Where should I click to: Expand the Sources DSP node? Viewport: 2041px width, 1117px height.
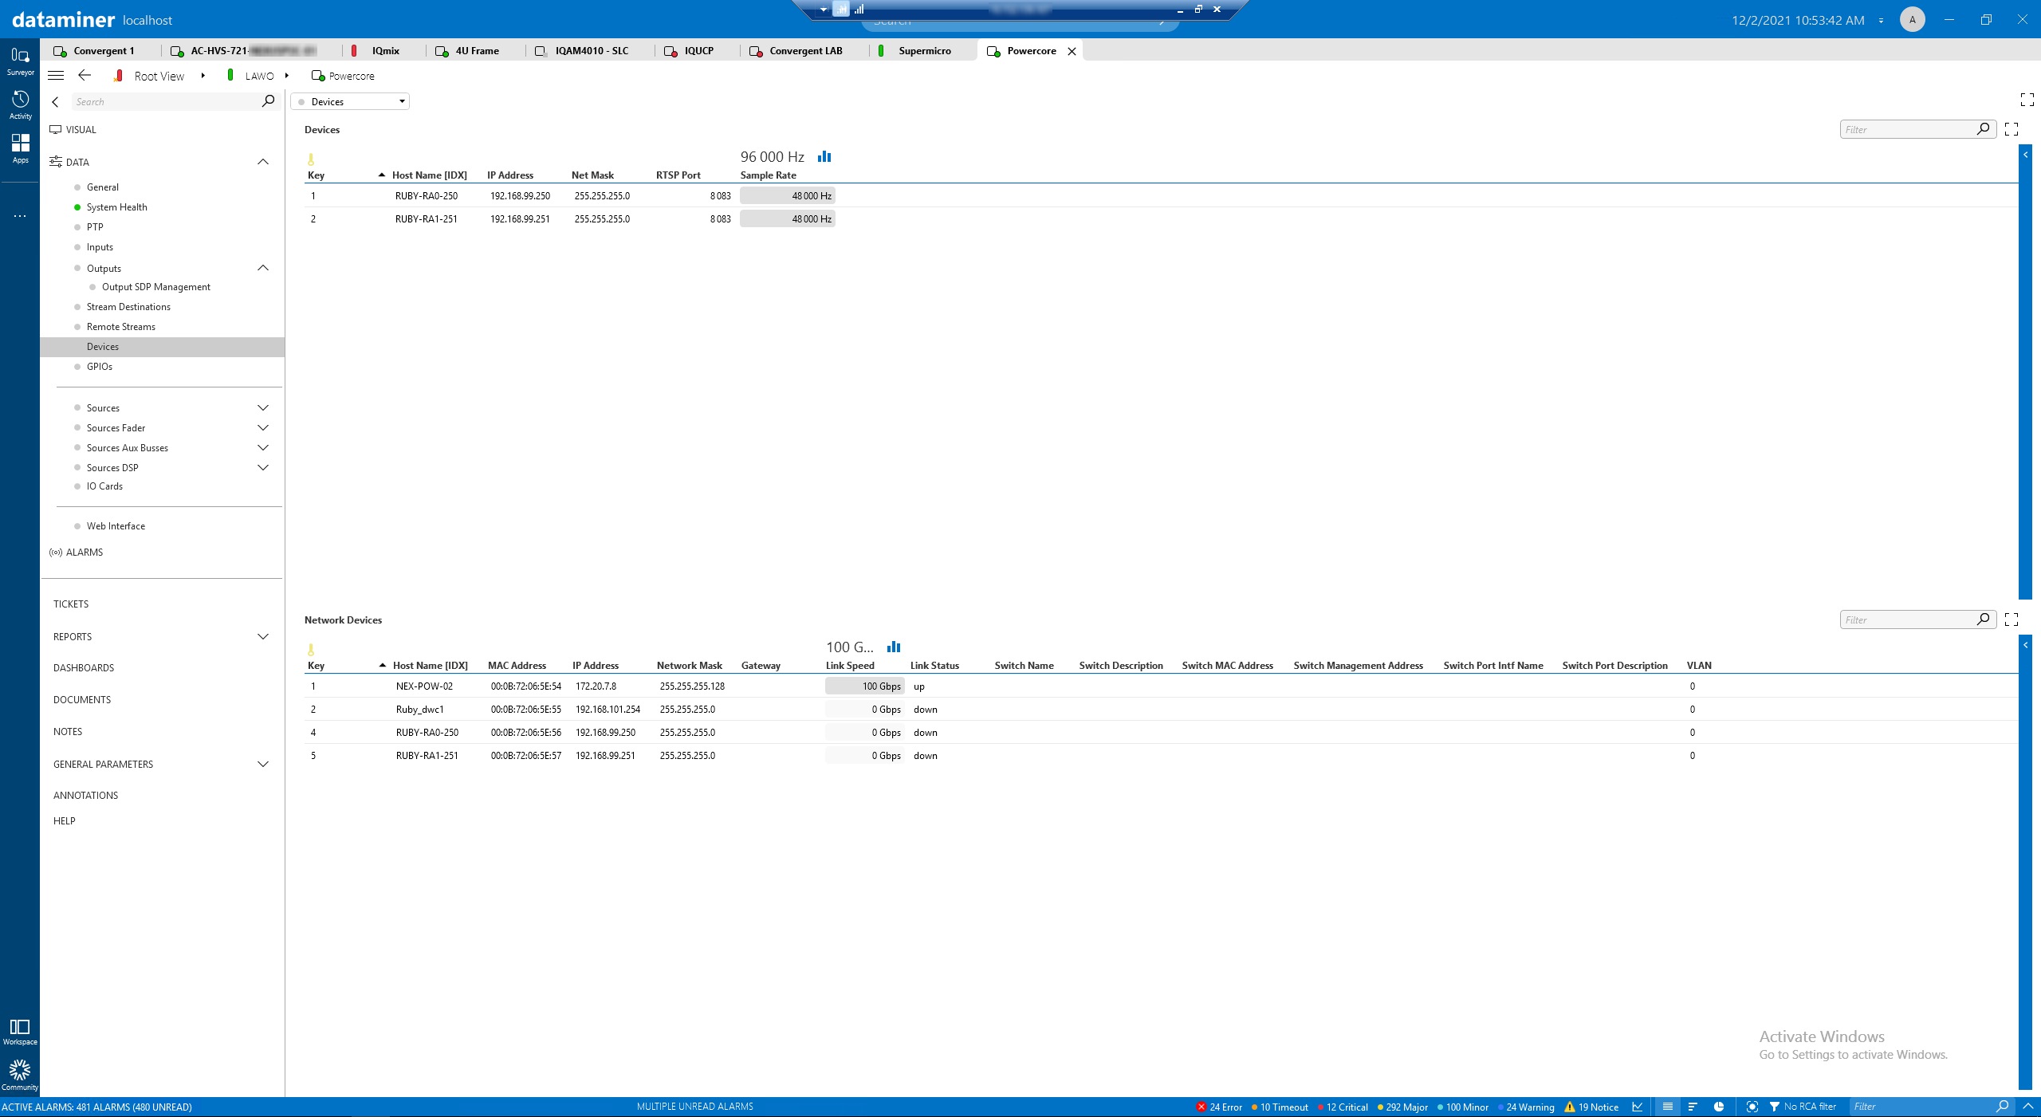(x=263, y=467)
